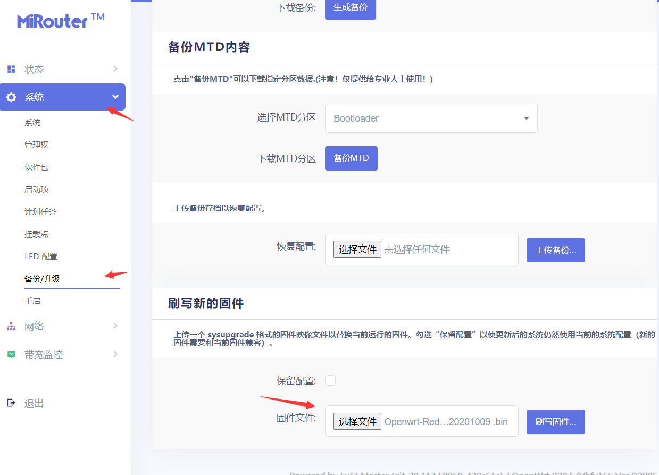The width and height of the screenshot is (659, 475).
Task: Collapse the System menu chevron
Action: tap(115, 97)
